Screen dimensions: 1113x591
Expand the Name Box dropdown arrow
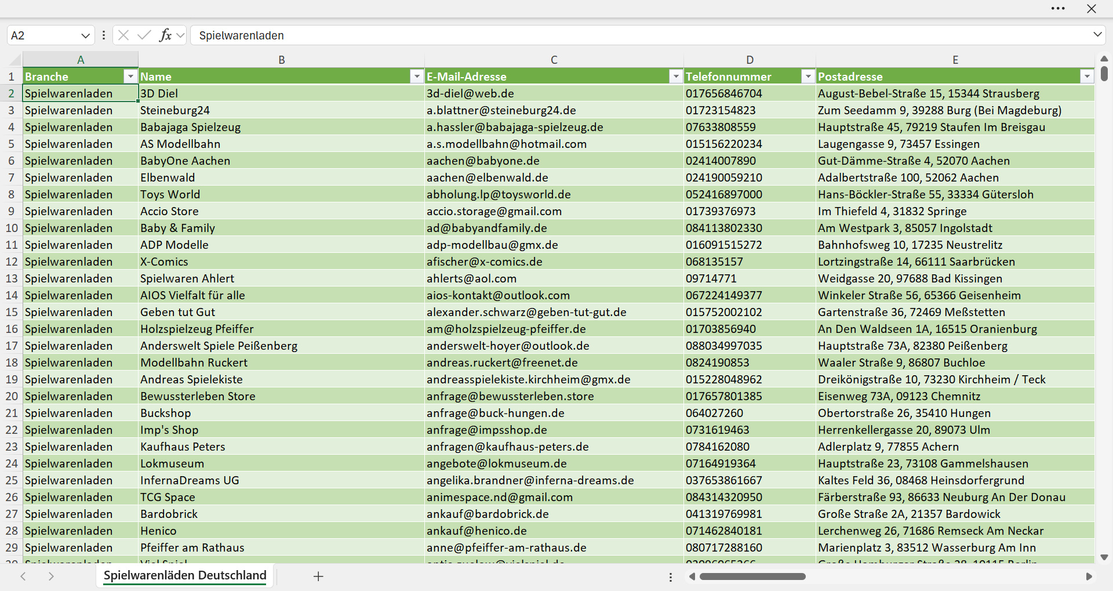click(85, 35)
